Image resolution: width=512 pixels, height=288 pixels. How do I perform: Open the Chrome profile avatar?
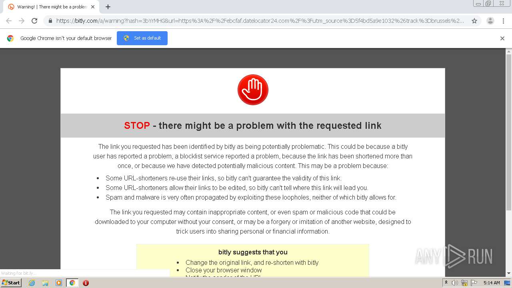[x=490, y=21]
